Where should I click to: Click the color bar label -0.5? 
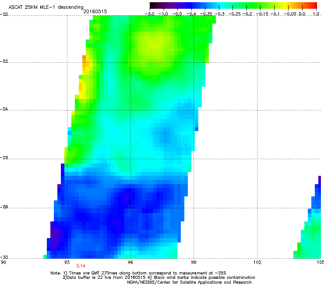click(x=177, y=14)
